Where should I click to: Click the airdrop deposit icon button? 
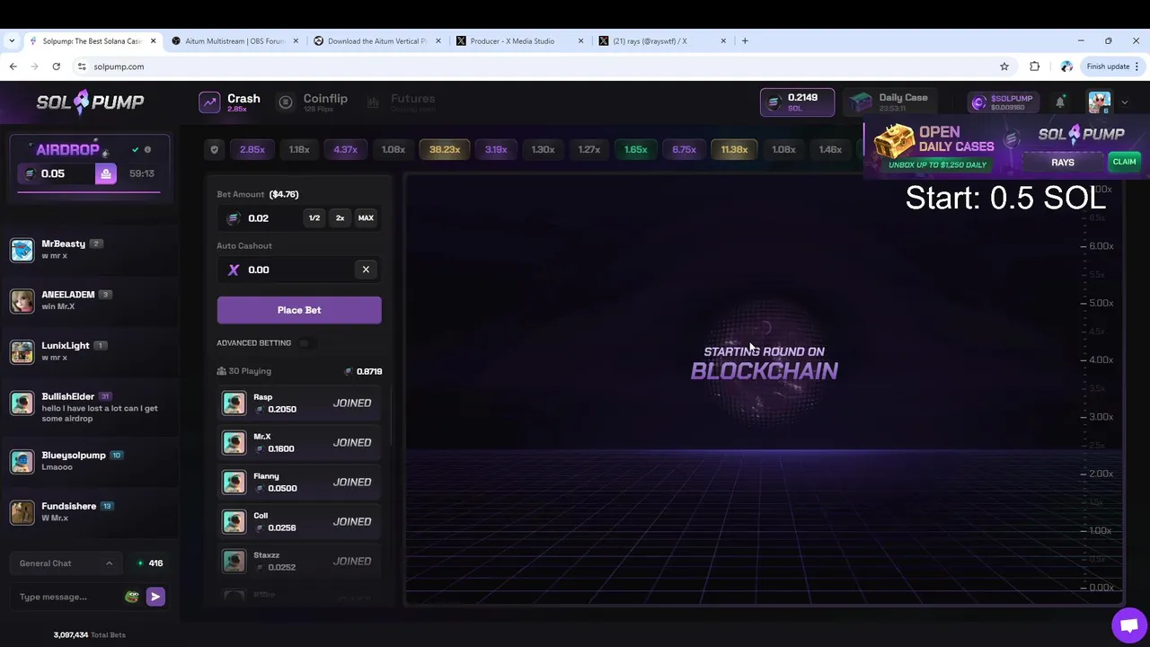tap(106, 173)
